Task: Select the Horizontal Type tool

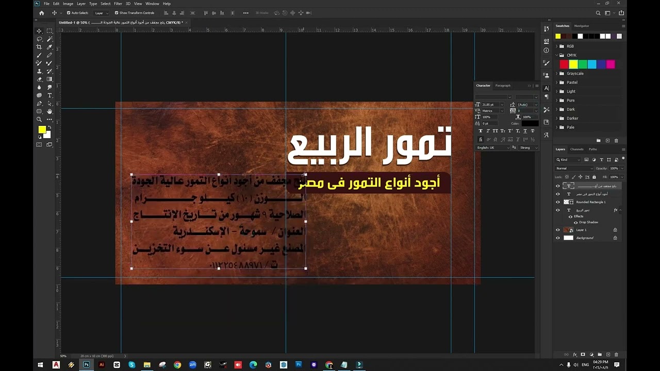Action: pos(49,95)
